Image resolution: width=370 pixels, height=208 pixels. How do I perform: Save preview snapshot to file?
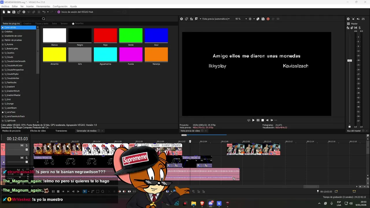click(263, 19)
